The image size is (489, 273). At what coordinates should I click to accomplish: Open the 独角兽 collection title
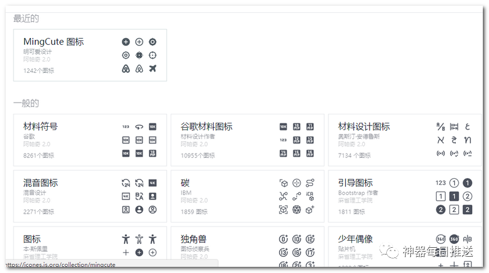pyautogui.click(x=193, y=239)
